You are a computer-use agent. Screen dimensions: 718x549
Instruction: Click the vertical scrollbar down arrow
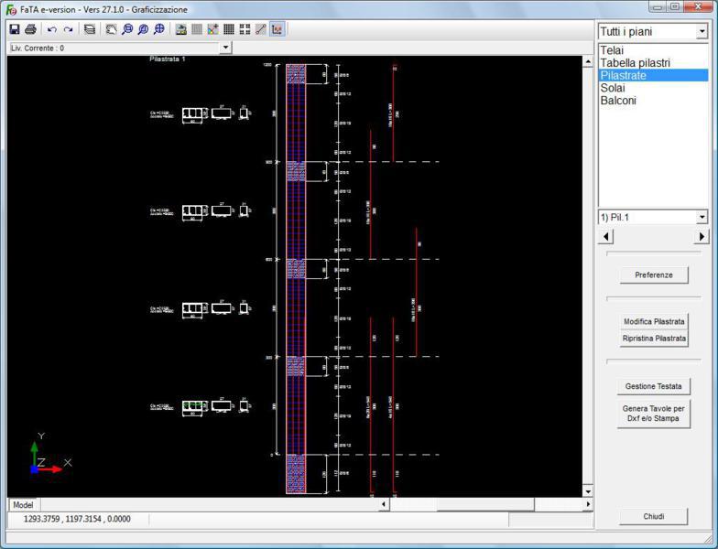point(588,492)
